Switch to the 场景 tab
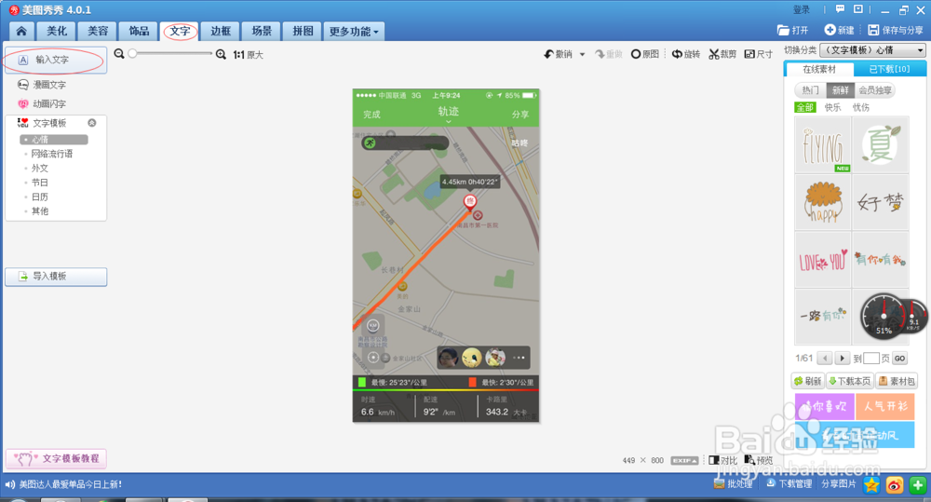Viewport: 931px width, 502px height. point(262,31)
